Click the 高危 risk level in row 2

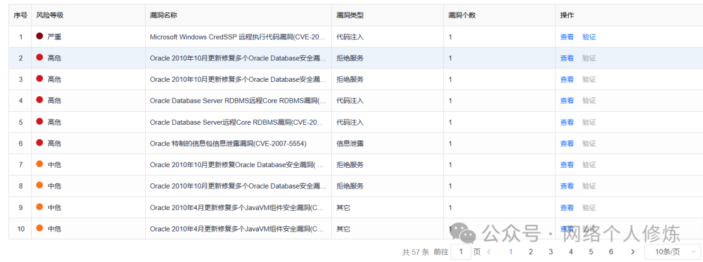tap(54, 58)
